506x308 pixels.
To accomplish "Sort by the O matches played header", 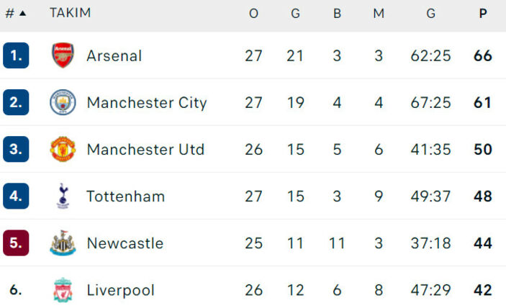I will coord(253,14).
